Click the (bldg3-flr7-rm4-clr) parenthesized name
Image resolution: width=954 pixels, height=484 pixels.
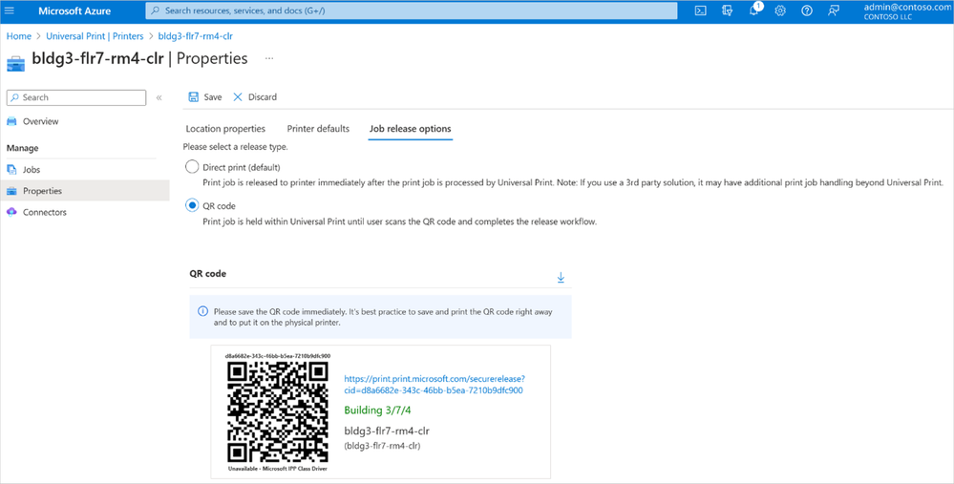[382, 446]
